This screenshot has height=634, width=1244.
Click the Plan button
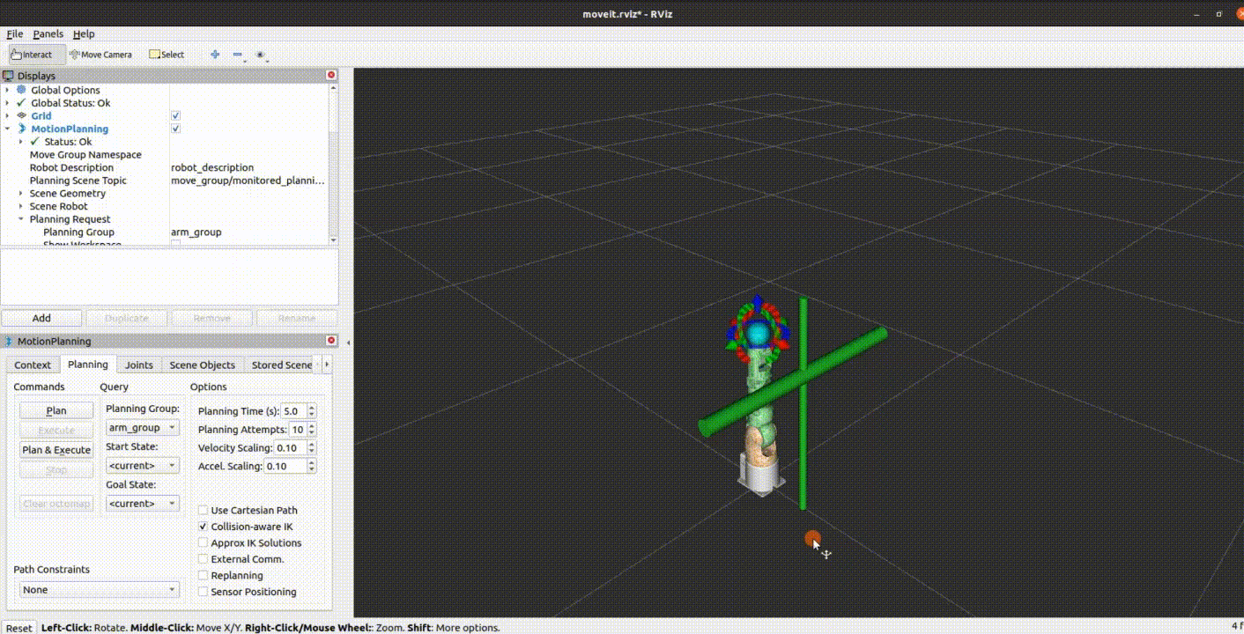(x=56, y=410)
